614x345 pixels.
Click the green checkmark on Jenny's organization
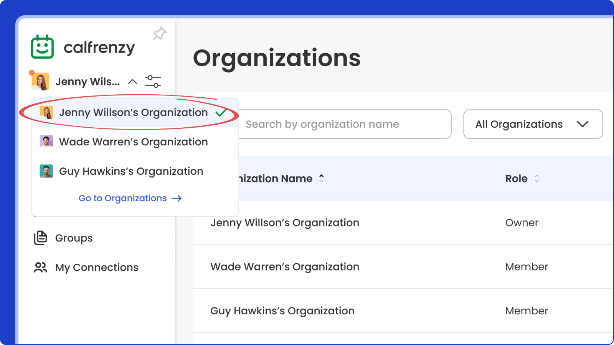221,113
